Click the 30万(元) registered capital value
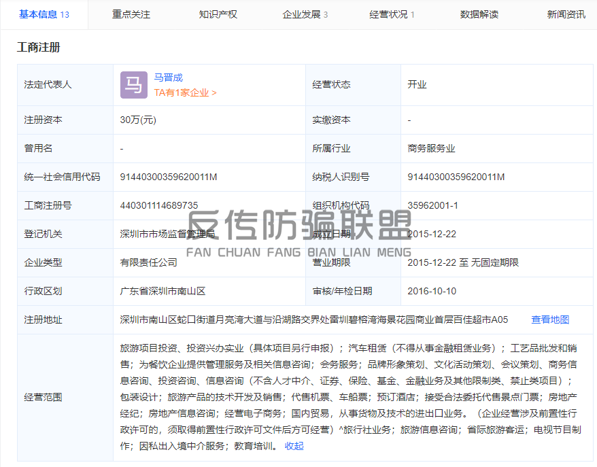The height and width of the screenshot is (467, 597). (138, 120)
